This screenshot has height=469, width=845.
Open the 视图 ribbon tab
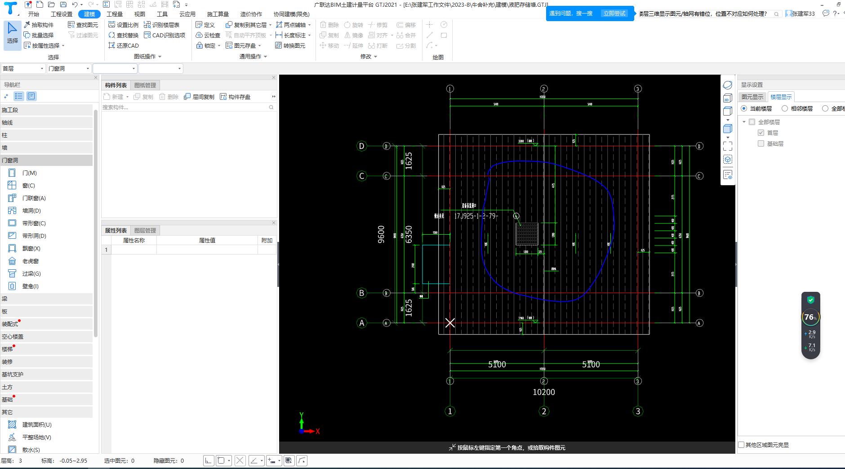140,14
